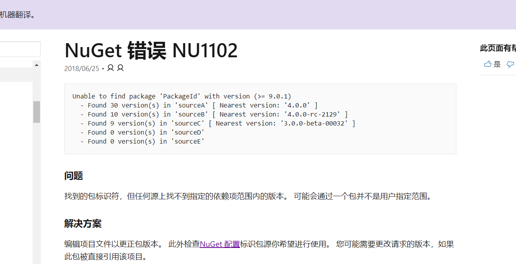The height and width of the screenshot is (264, 516).
Task: Click the 'sourceC' code line
Action: click(x=218, y=123)
